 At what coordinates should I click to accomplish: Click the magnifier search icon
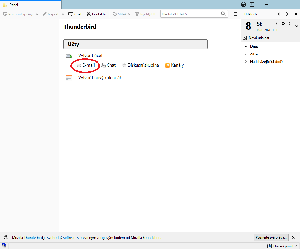223,14
